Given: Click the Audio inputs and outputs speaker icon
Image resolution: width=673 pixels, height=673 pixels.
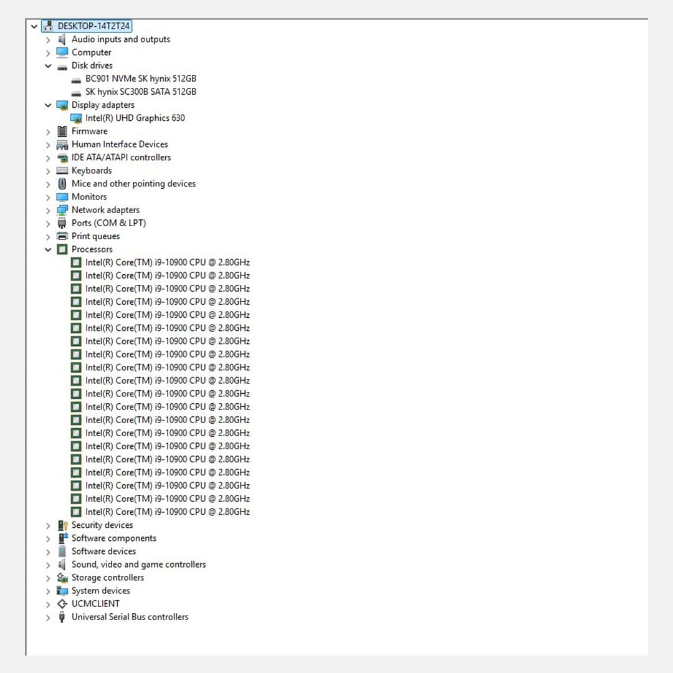Looking at the screenshot, I should (x=62, y=39).
